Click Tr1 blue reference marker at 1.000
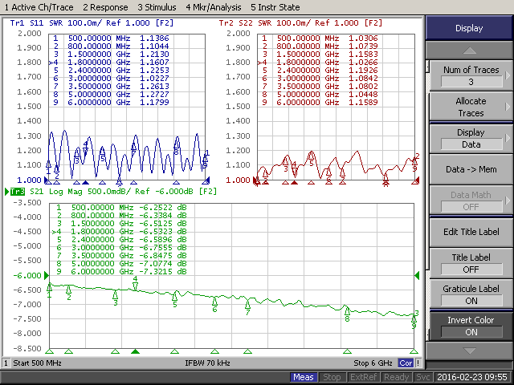Screen dimensions: 514x385 click(47, 180)
